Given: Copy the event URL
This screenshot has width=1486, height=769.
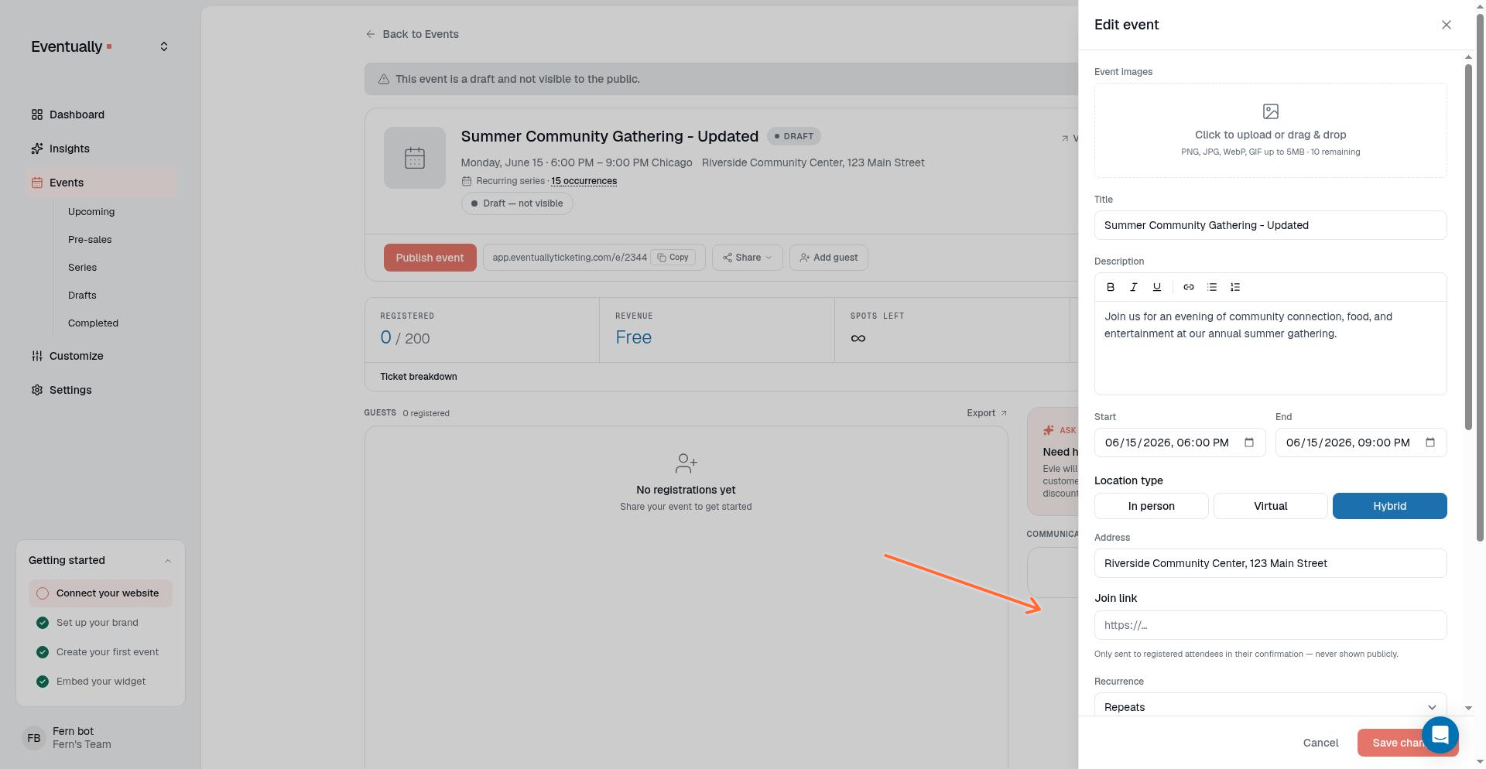Looking at the screenshot, I should point(673,258).
